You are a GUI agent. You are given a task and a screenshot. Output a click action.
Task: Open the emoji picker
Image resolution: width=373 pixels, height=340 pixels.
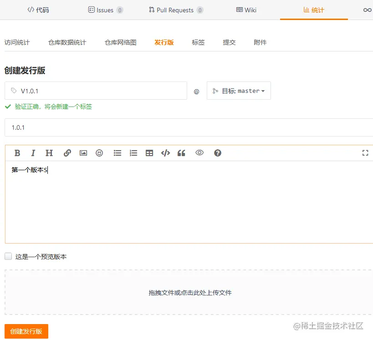pyautogui.click(x=99, y=153)
